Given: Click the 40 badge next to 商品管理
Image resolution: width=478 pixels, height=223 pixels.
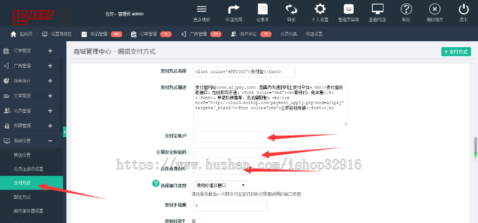Looking at the screenshot, I should [x=116, y=34].
